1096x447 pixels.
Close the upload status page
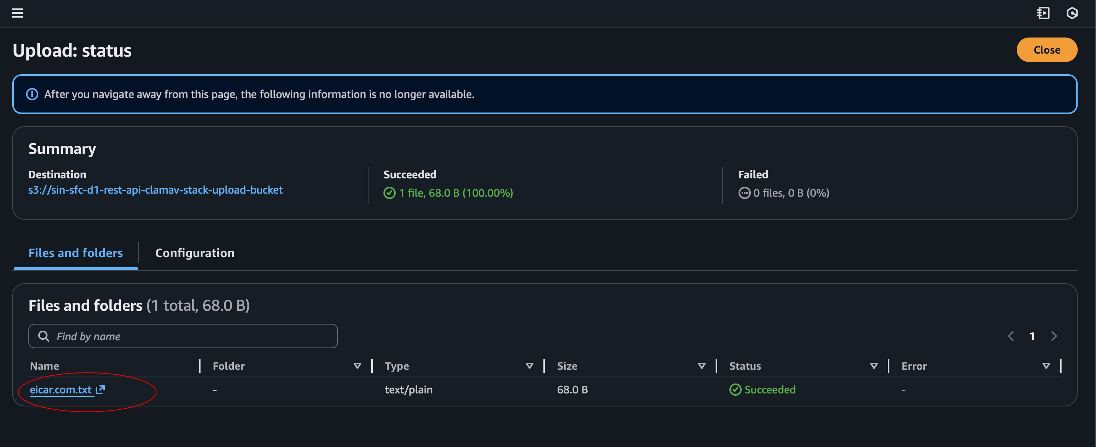[x=1047, y=50]
